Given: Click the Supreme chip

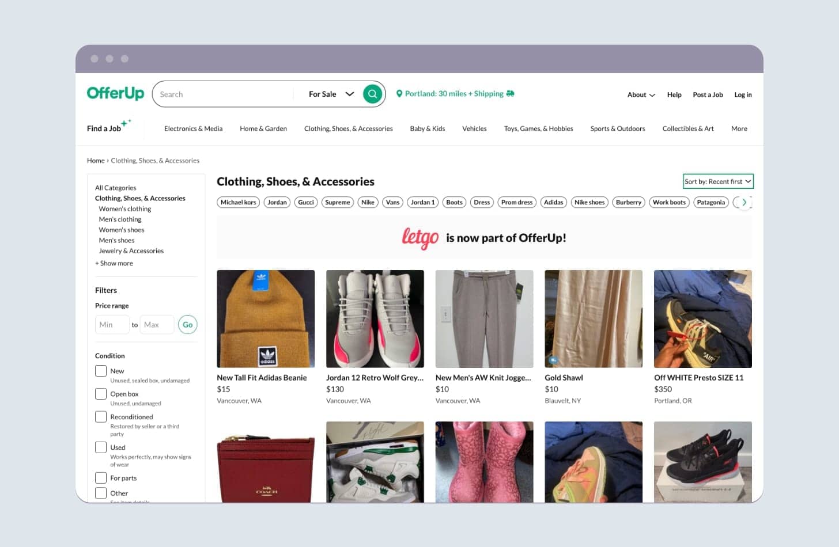Looking at the screenshot, I should coord(338,202).
